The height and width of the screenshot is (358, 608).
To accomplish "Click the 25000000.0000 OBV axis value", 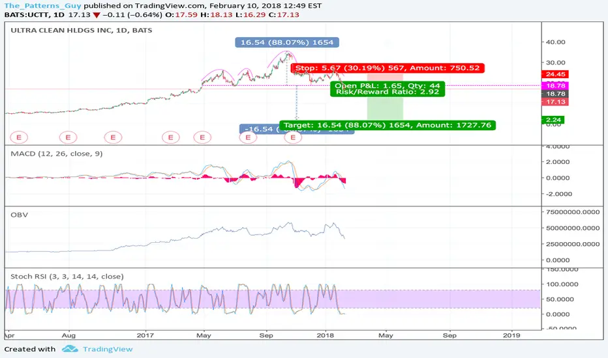I will (x=573, y=244).
